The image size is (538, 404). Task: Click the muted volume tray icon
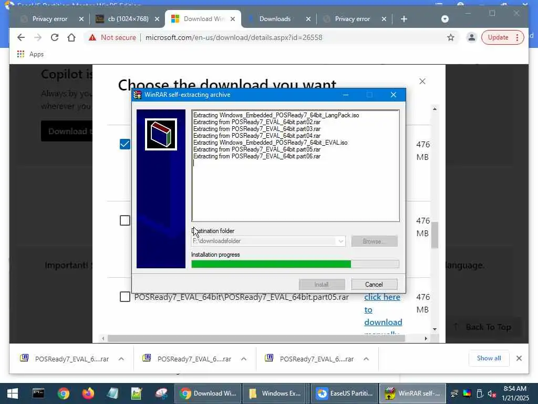pos(492,393)
